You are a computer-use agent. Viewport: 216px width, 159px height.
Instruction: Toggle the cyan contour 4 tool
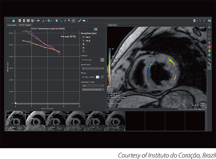209,55
